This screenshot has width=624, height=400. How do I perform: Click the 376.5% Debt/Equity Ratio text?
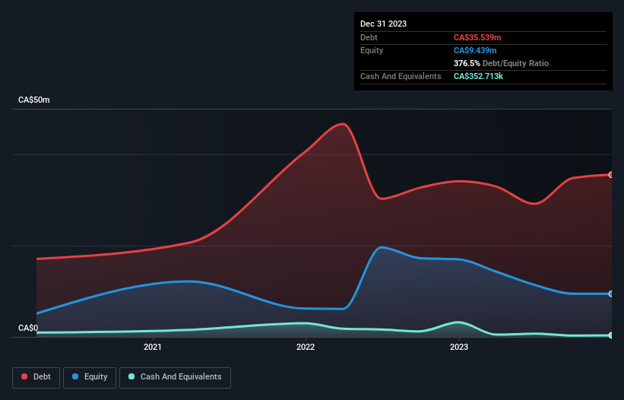(x=501, y=63)
